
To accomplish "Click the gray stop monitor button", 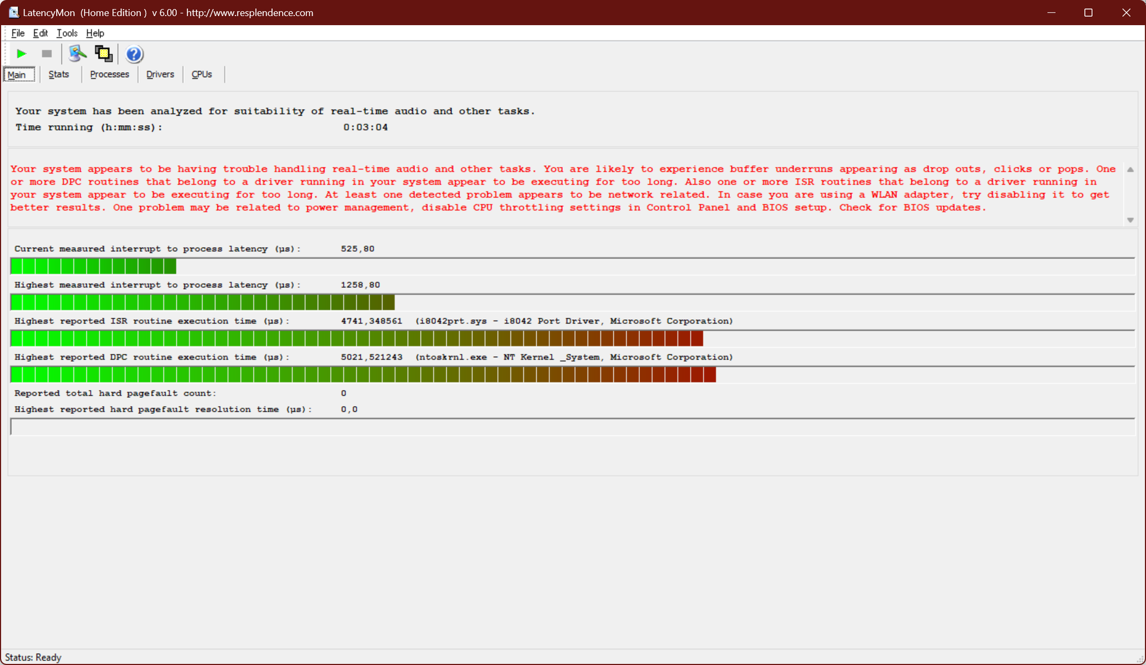I will click(47, 54).
